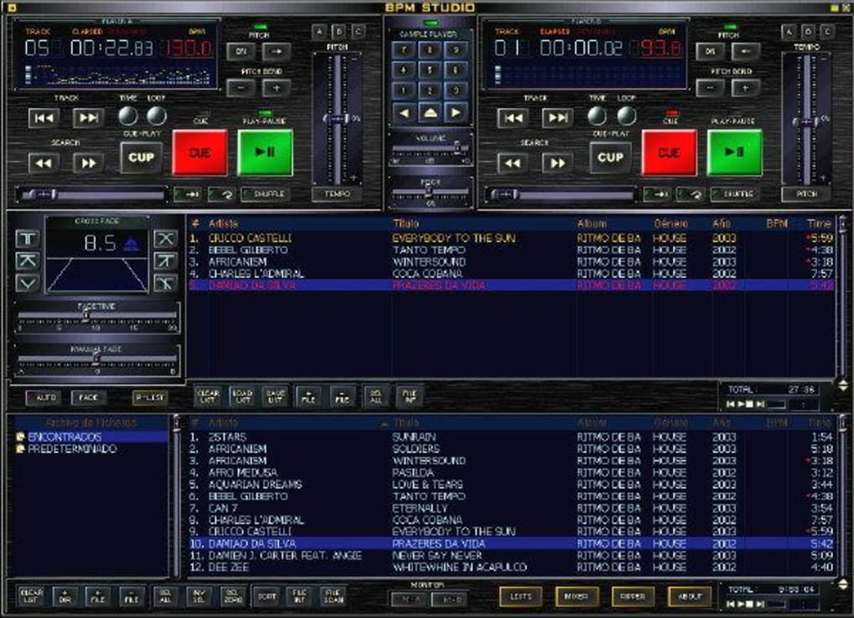Click the search fast-forward button on Player B
This screenshot has width=854, height=618.
(x=557, y=162)
